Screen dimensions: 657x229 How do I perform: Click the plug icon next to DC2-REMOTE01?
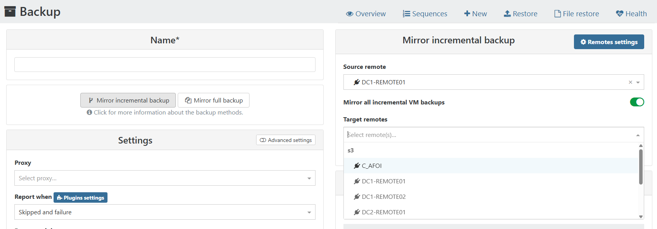[357, 212]
